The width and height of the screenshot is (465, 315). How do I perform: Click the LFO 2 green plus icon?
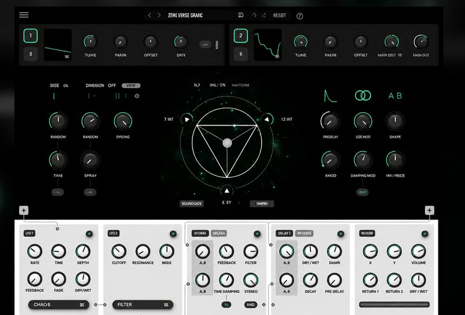point(173,234)
